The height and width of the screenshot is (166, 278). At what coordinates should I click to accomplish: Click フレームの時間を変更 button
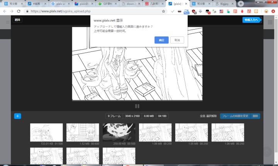point(235,116)
